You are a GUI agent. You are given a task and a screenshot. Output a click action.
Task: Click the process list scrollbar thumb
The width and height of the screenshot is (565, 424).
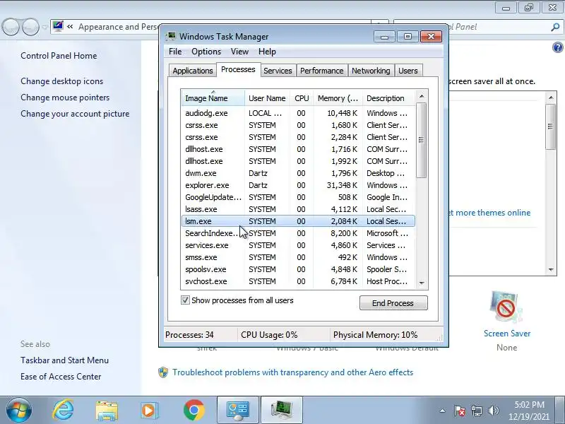click(x=421, y=140)
